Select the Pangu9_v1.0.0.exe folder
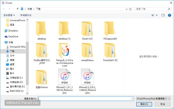Viewport: 174px width, 109px height. coord(65,55)
